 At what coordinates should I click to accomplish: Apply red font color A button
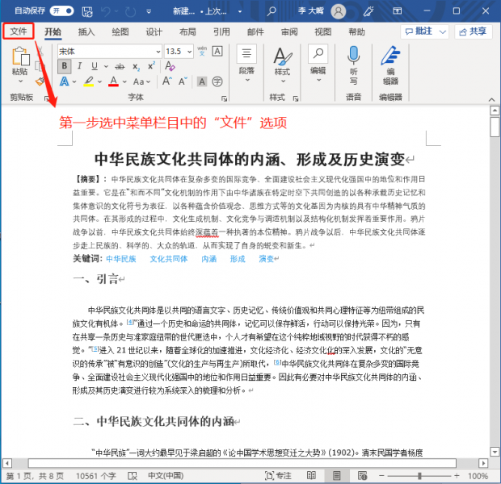click(x=113, y=81)
